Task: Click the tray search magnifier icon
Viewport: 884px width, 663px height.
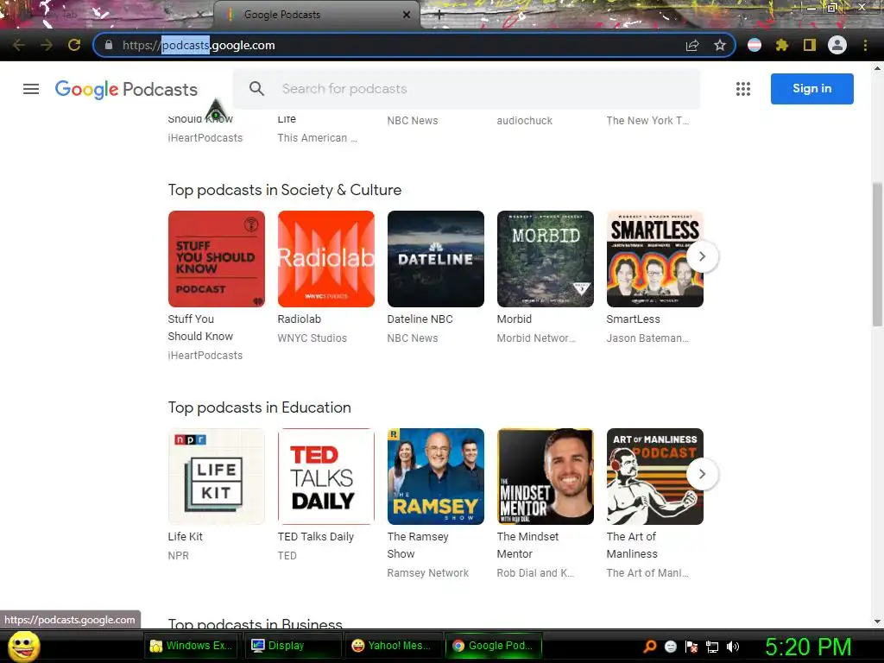Action: pos(650,647)
